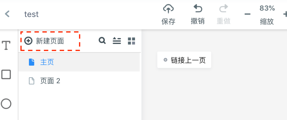Image resolution: width=287 pixels, height=120 pixels.
Task: Click the greyed-out Redo (重做) arrow
Action: tap(223, 9)
